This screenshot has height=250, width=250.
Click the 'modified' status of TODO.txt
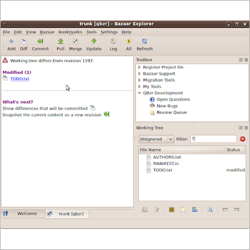(x=236, y=170)
